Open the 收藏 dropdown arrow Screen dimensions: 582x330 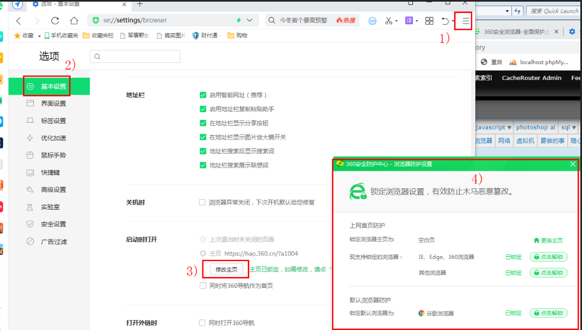click(x=39, y=36)
